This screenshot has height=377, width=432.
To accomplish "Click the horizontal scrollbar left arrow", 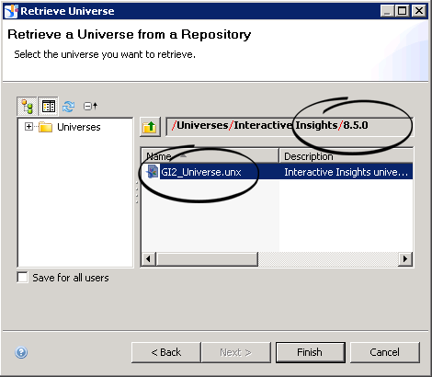I will [x=149, y=259].
